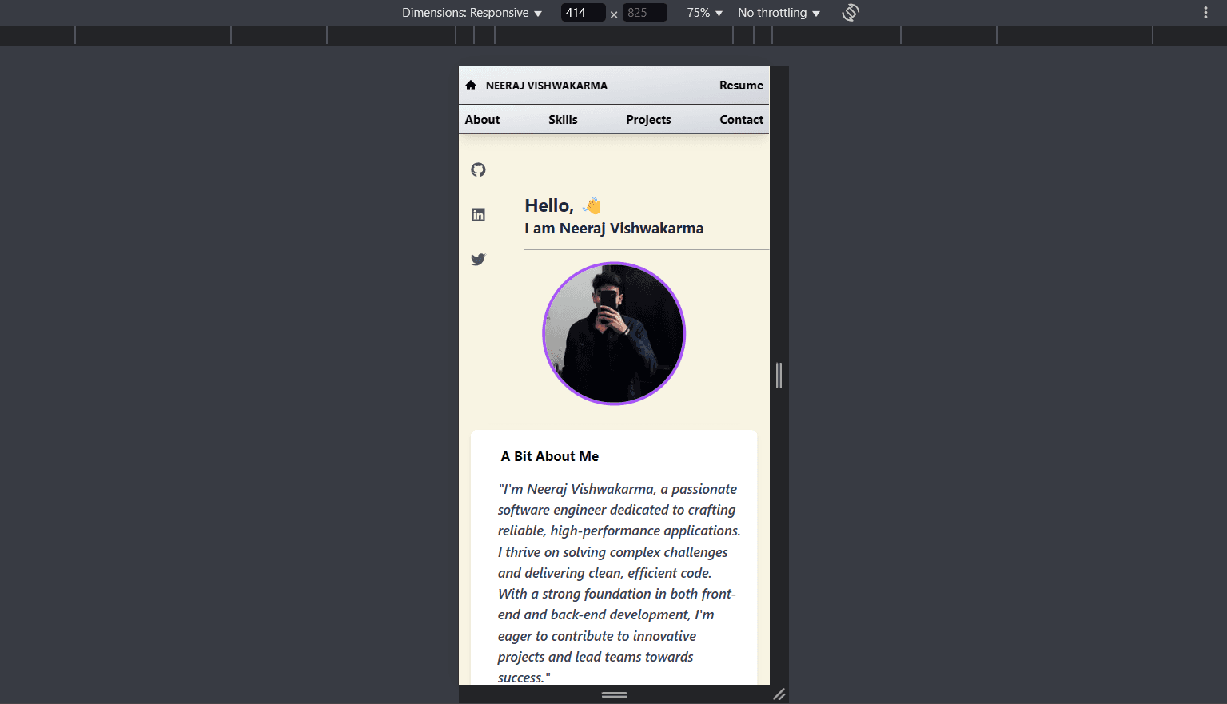Image resolution: width=1227 pixels, height=704 pixels.
Task: Select the Skills navigation item
Action: pyautogui.click(x=563, y=119)
